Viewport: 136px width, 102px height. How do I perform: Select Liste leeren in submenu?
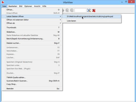pyautogui.click(x=92, y=21)
